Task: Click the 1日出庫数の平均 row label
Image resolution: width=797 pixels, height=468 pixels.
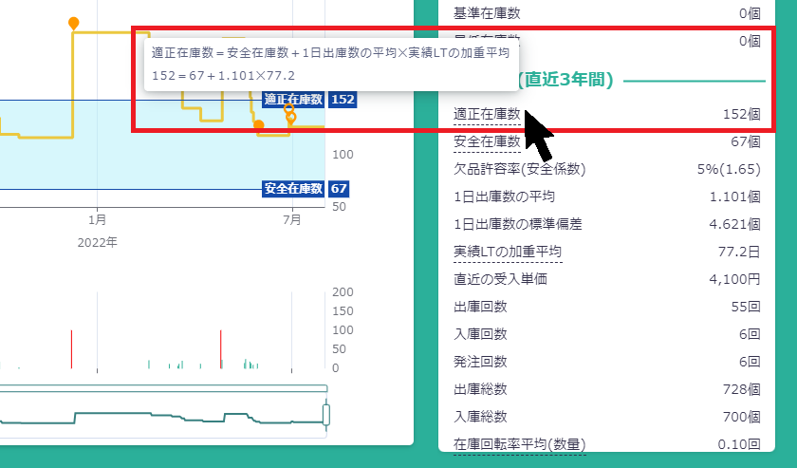Action: pyautogui.click(x=505, y=197)
